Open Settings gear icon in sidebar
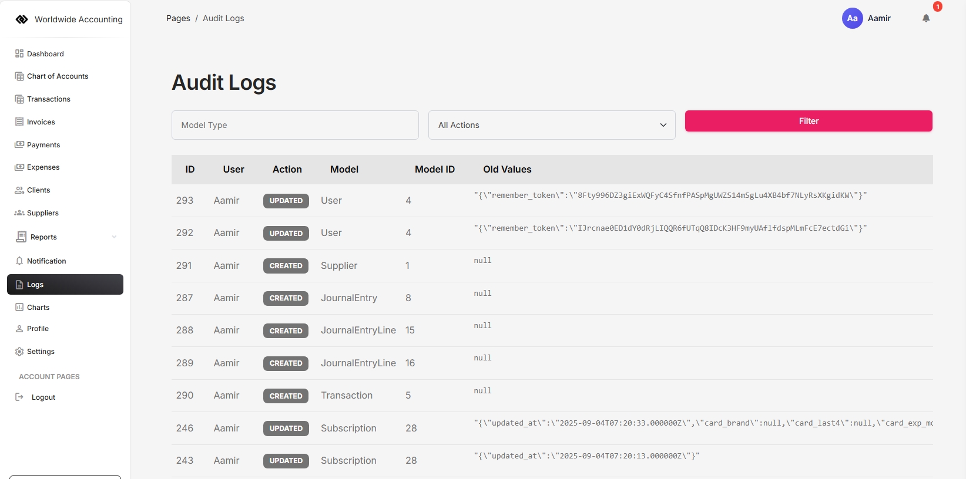Screen dimensions: 966x479 click(19, 352)
